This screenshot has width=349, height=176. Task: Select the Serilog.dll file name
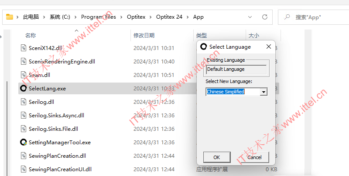click(41, 102)
